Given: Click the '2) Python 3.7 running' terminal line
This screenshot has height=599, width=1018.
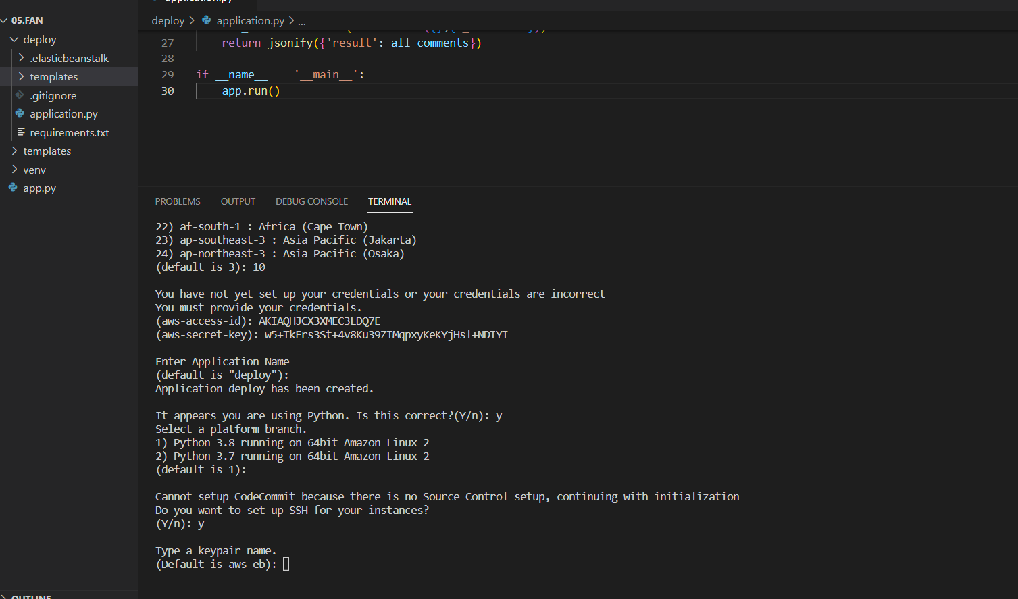Looking at the screenshot, I should pos(292,456).
